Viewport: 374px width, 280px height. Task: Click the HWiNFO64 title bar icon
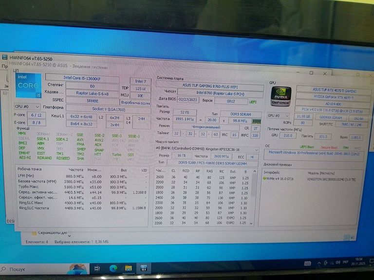click(x=4, y=57)
